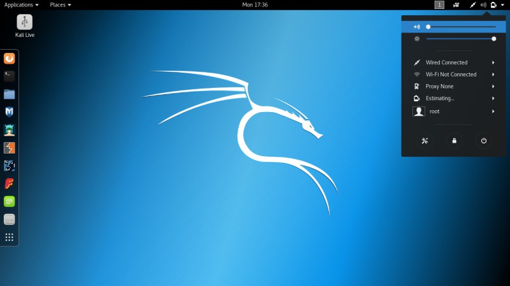Click the network icon in top bar

pyautogui.click(x=472, y=4)
